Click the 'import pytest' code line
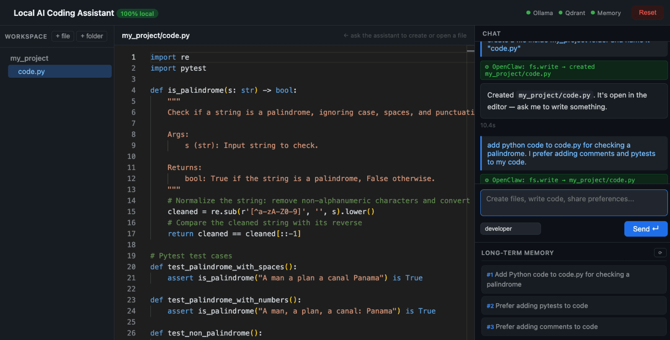 pos(178,68)
